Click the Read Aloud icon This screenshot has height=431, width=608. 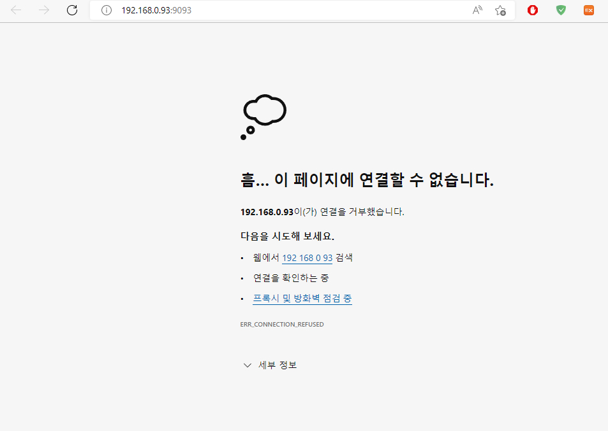(x=477, y=10)
